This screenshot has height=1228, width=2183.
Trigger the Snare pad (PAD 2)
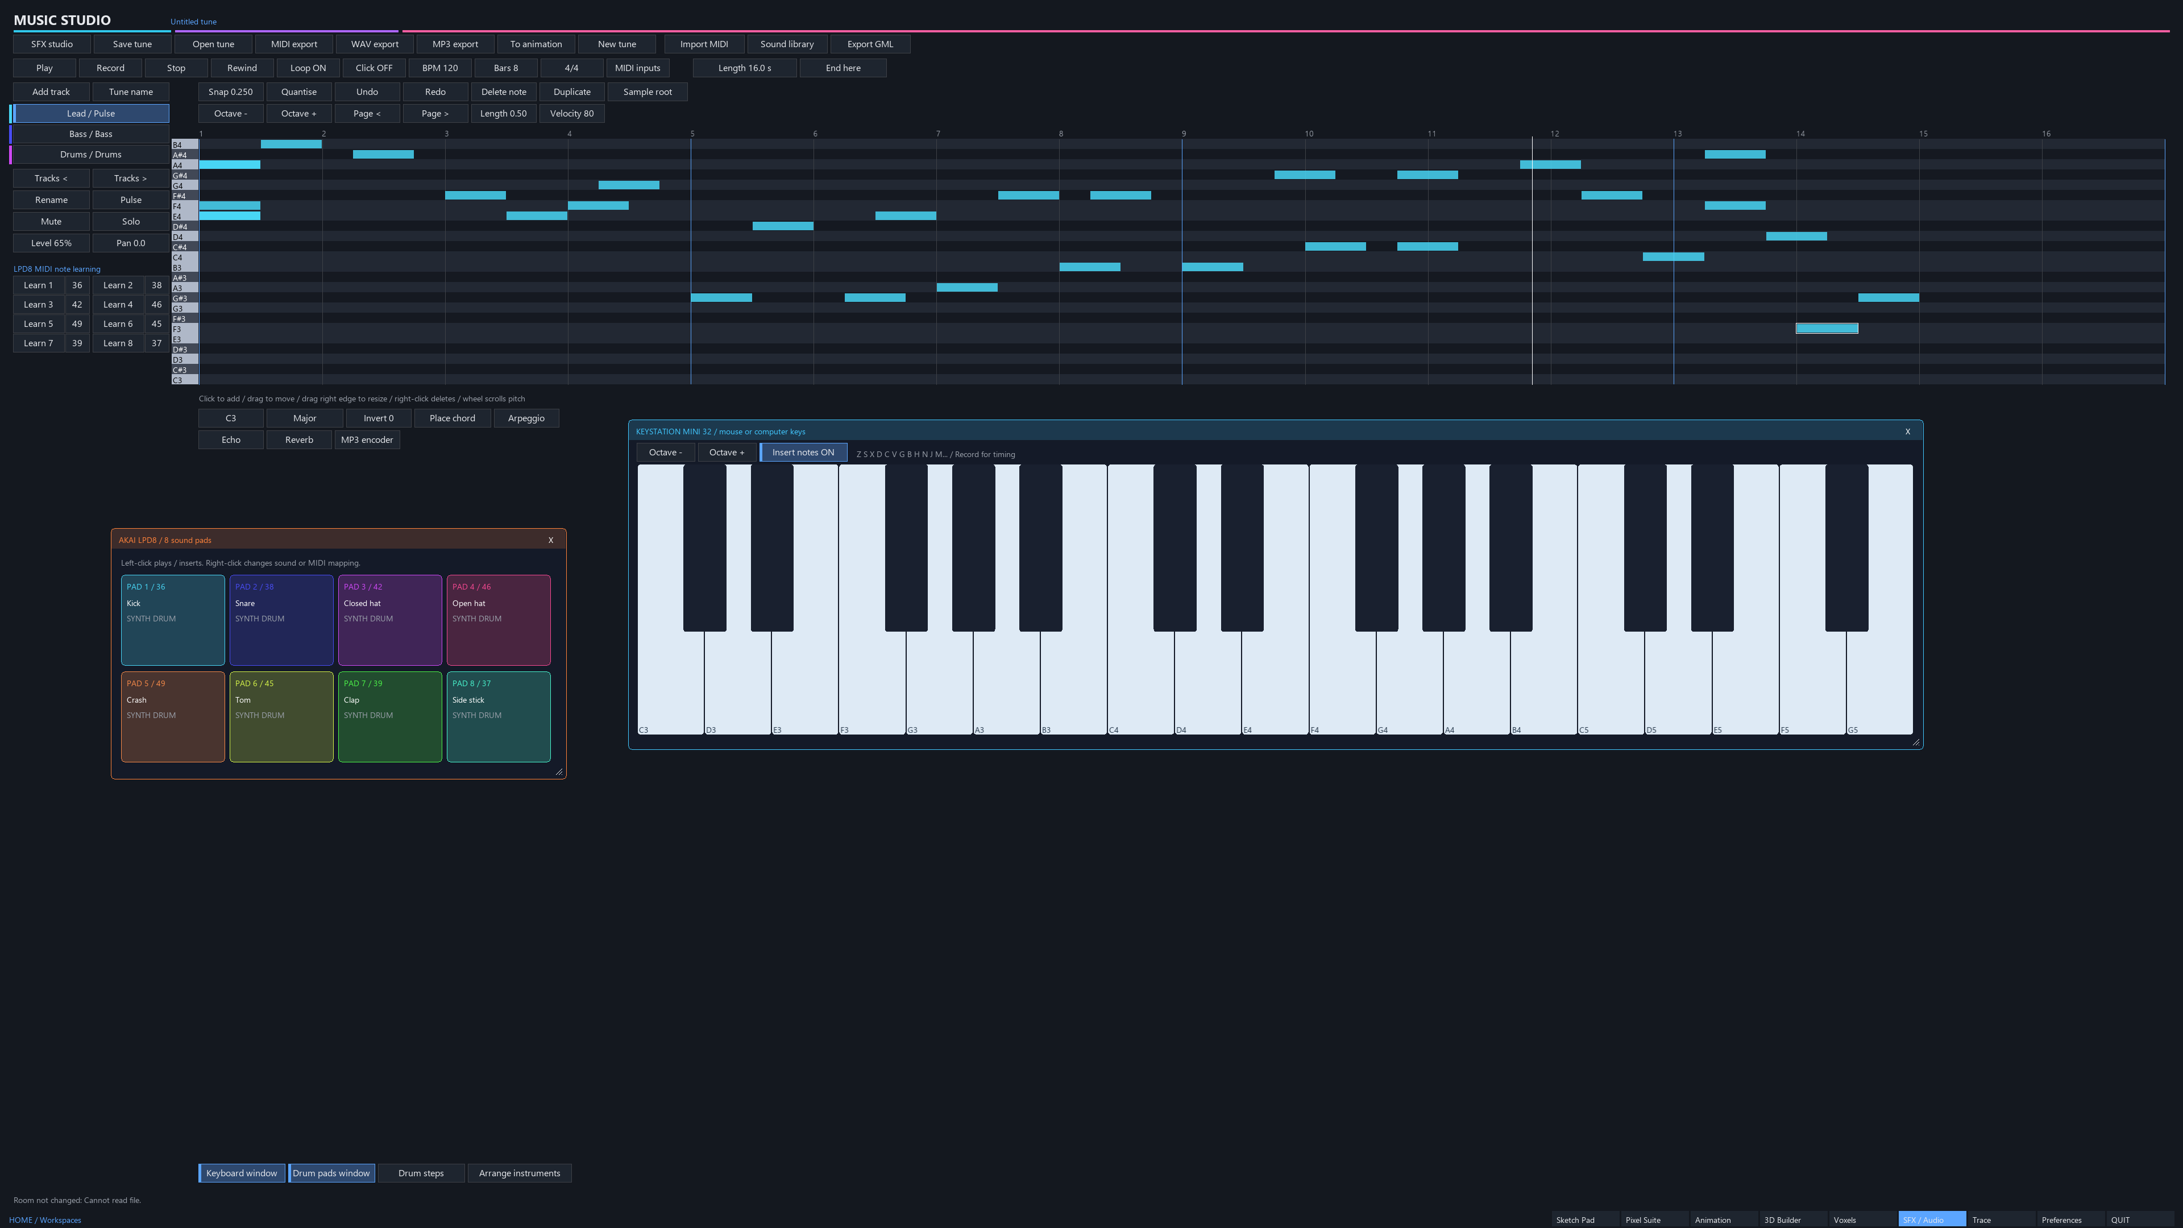tap(281, 620)
